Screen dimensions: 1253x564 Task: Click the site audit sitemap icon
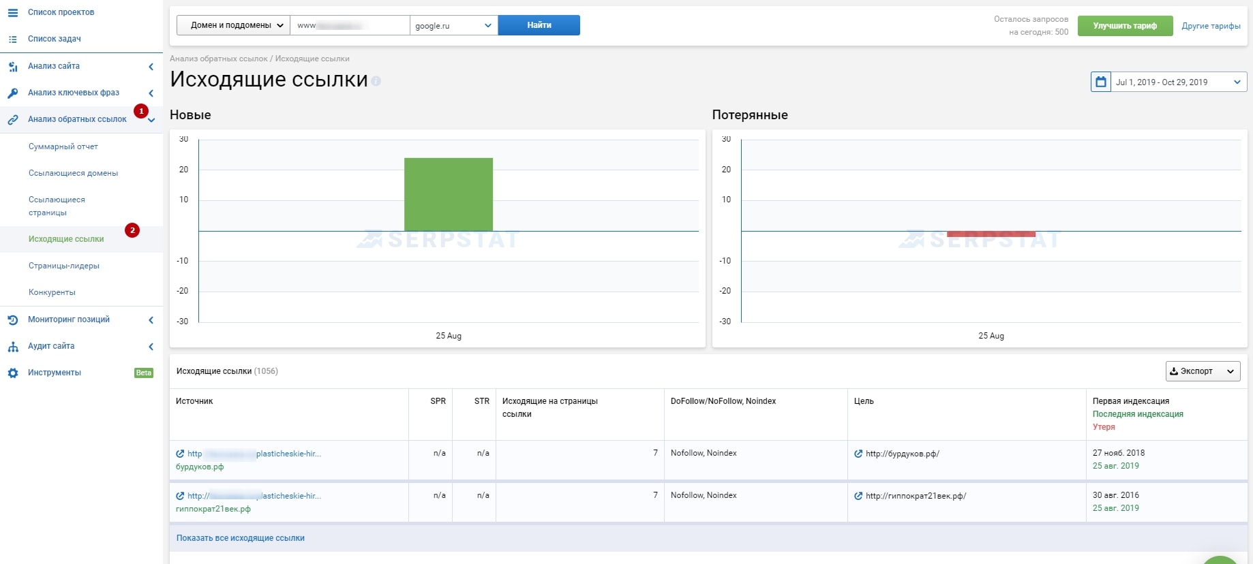13,347
